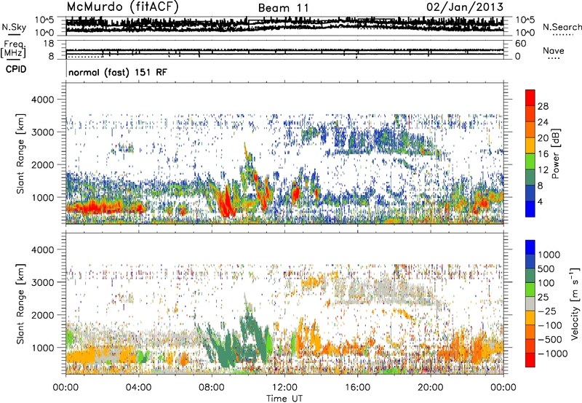Viewport: 582px width, 403px height.
Task: Click the noise sky trace plot panel
Action: [x=284, y=25]
